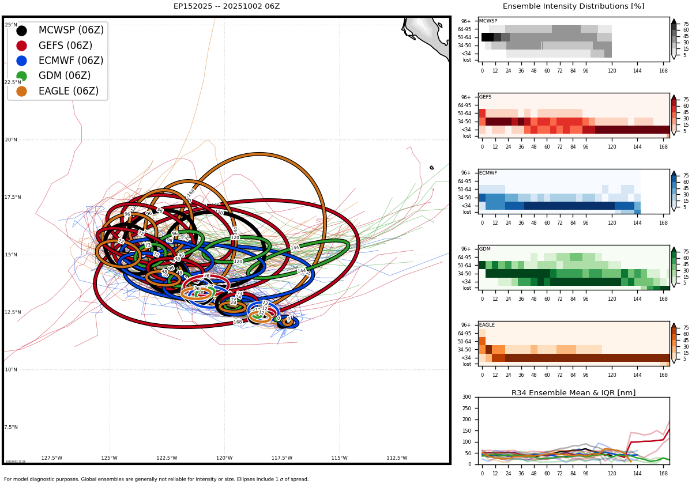Click the blue ECMWF legend marker

tap(21, 60)
